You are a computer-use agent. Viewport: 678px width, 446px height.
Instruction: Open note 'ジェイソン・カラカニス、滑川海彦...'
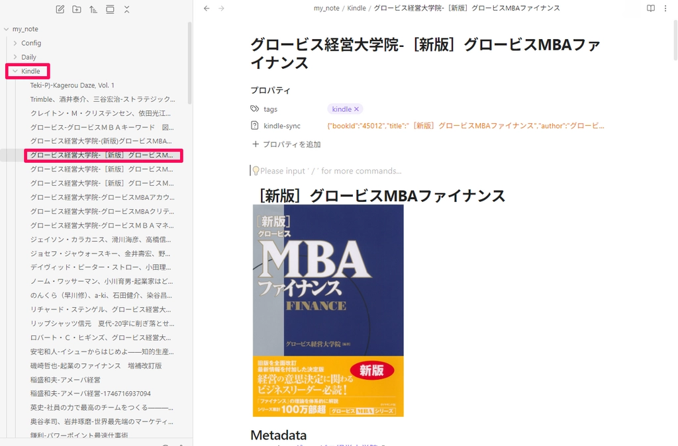(101, 240)
